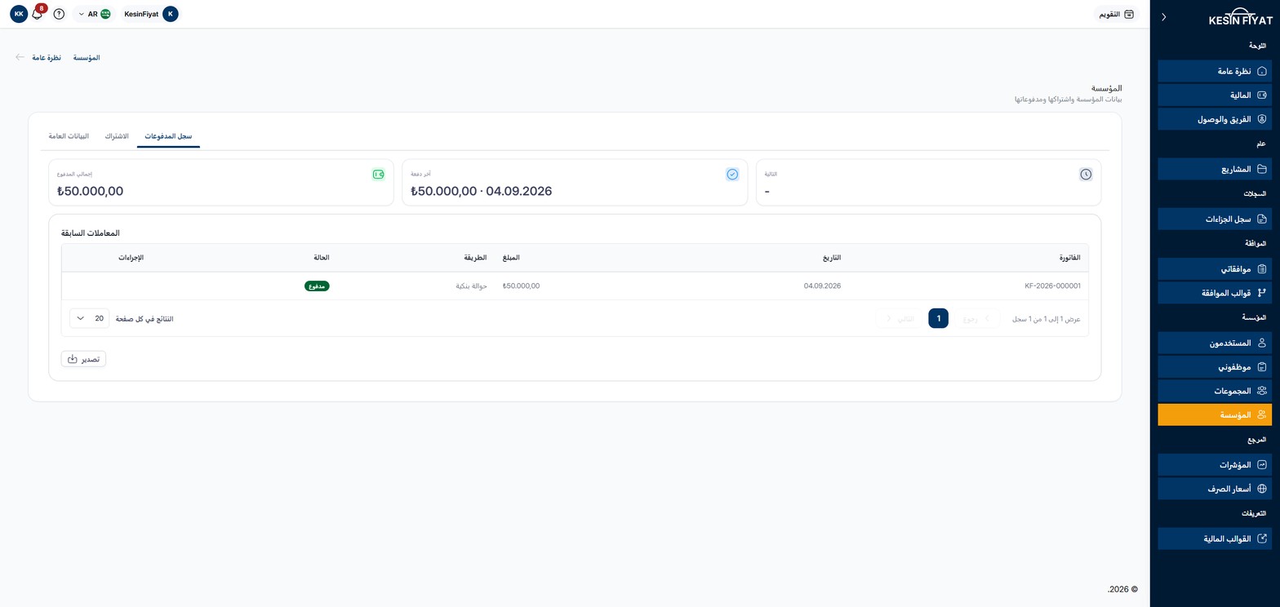1280x607 pixels.
Task: Click pagination page 1 button
Action: tap(938, 318)
